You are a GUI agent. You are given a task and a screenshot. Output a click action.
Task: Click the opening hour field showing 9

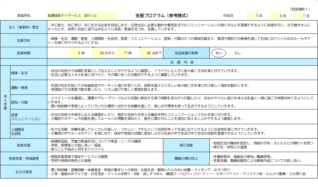[75, 53]
